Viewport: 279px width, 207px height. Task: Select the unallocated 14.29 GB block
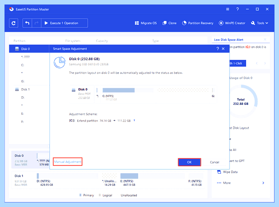pos(109,180)
